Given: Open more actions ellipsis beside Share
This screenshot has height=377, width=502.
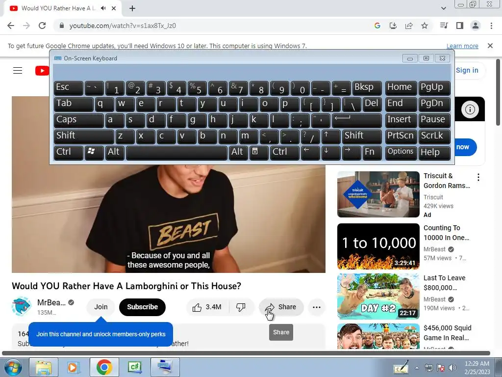Looking at the screenshot, I should [317, 307].
